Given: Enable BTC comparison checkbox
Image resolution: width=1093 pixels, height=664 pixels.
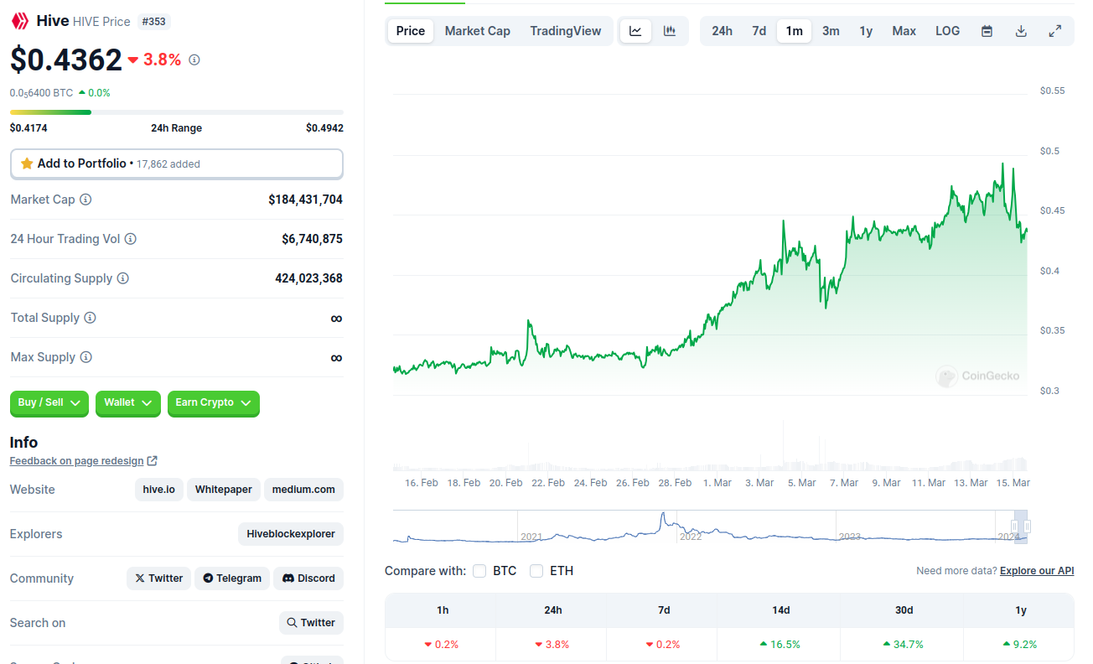Looking at the screenshot, I should click(479, 571).
